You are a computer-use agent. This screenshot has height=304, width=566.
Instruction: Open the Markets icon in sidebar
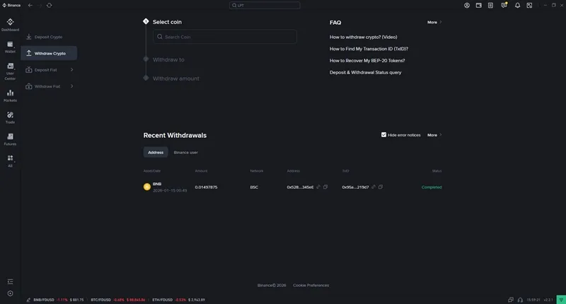10,95
